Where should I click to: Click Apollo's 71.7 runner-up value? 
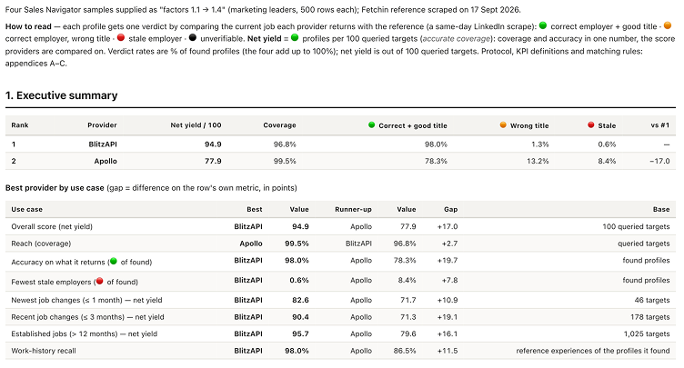coord(408,300)
